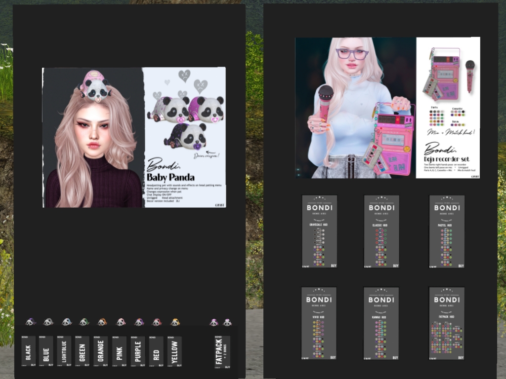The width and height of the screenshot is (506, 379).
Task: Buy the BLACK panda vendor box
Action: click(29, 351)
